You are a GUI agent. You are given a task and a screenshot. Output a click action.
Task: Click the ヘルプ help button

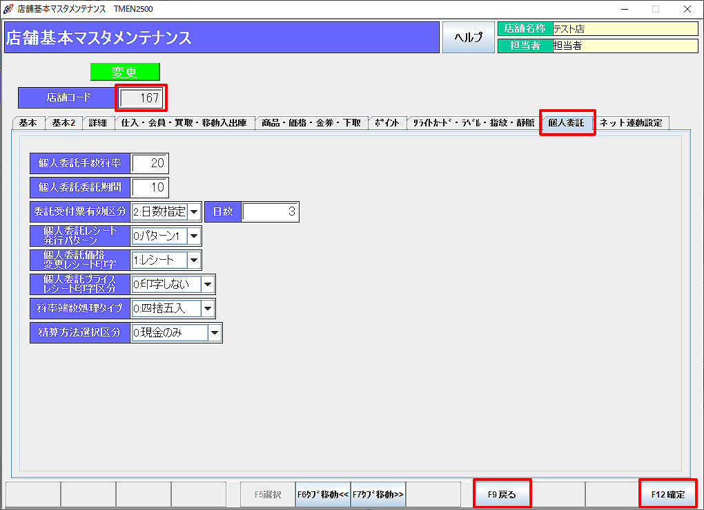coord(468,37)
